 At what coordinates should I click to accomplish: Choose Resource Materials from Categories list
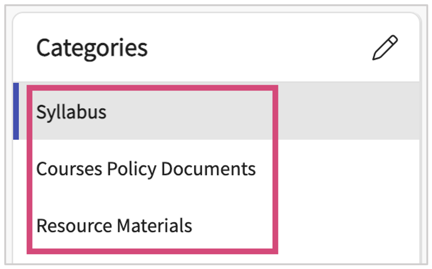point(114,226)
